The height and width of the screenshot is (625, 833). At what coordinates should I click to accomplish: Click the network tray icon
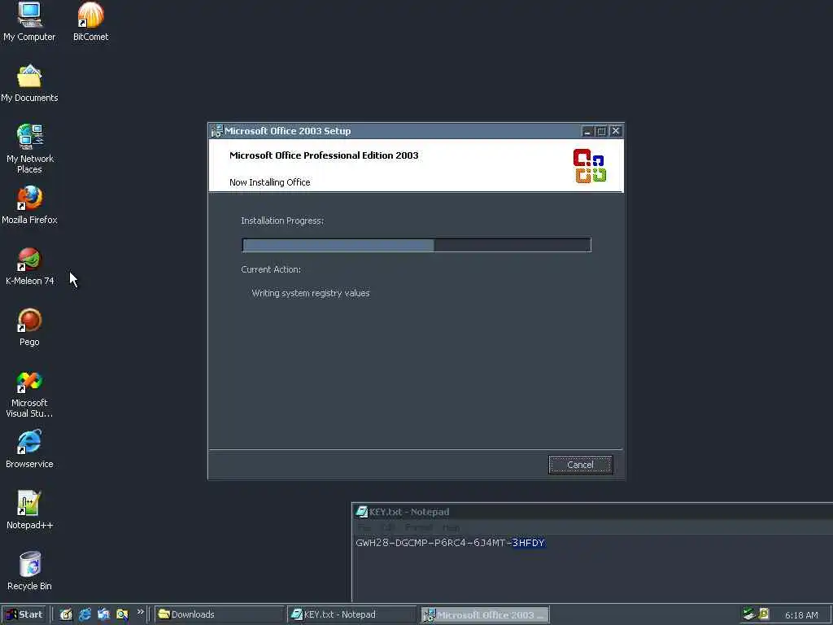click(749, 614)
